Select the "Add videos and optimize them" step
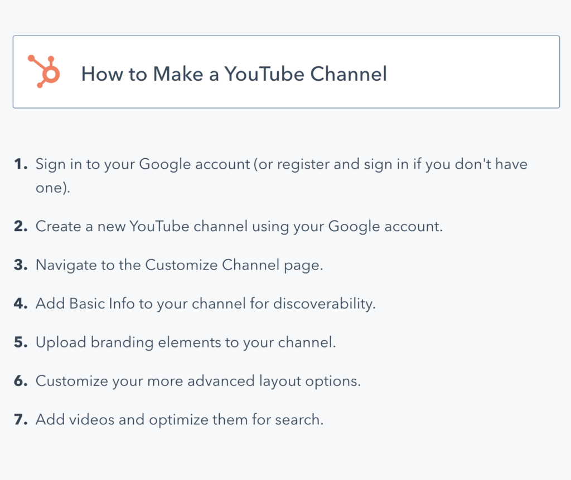The image size is (571, 480). [x=179, y=420]
